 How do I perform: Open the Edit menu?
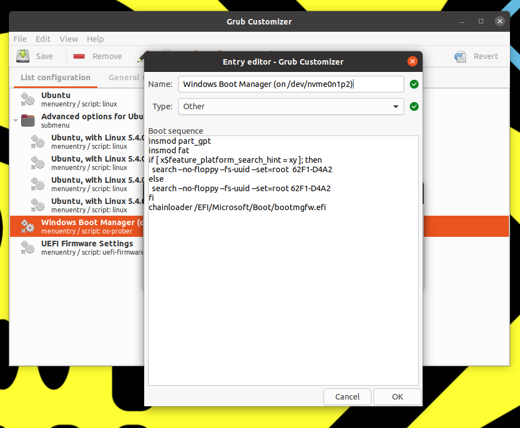[x=43, y=39]
